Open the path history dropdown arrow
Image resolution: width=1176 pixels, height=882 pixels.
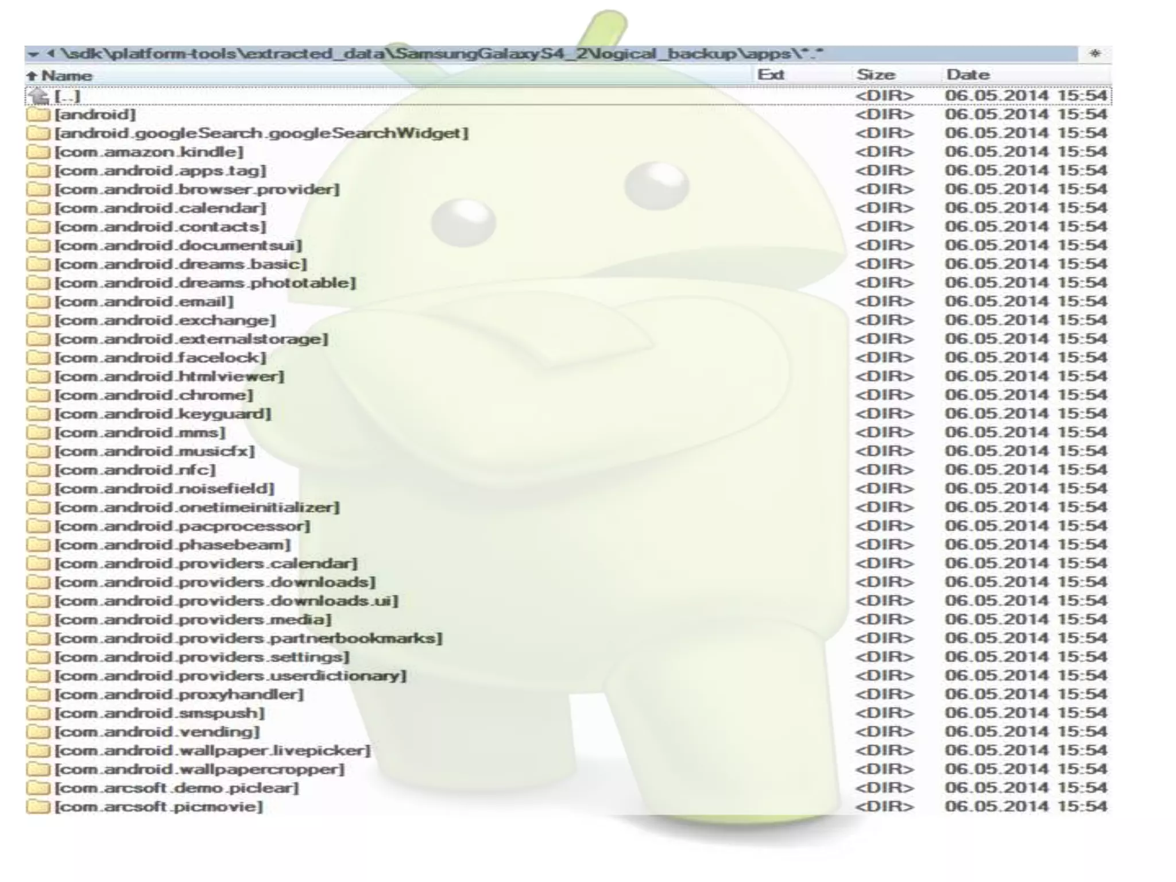pyautogui.click(x=33, y=55)
